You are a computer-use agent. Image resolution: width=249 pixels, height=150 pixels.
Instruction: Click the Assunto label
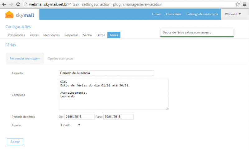click(x=17, y=73)
